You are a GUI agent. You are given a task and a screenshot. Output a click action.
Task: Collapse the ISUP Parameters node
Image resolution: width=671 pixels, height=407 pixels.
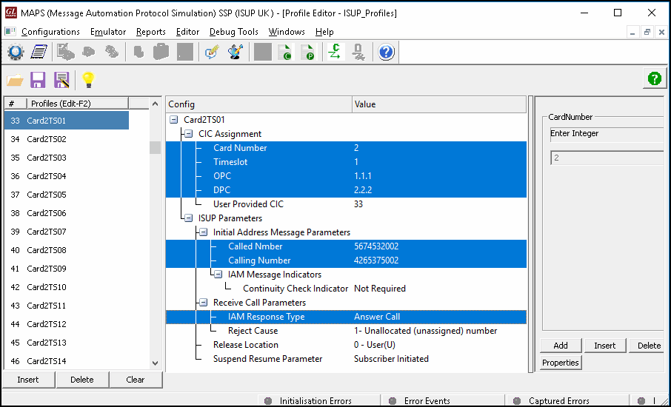pyautogui.click(x=189, y=218)
